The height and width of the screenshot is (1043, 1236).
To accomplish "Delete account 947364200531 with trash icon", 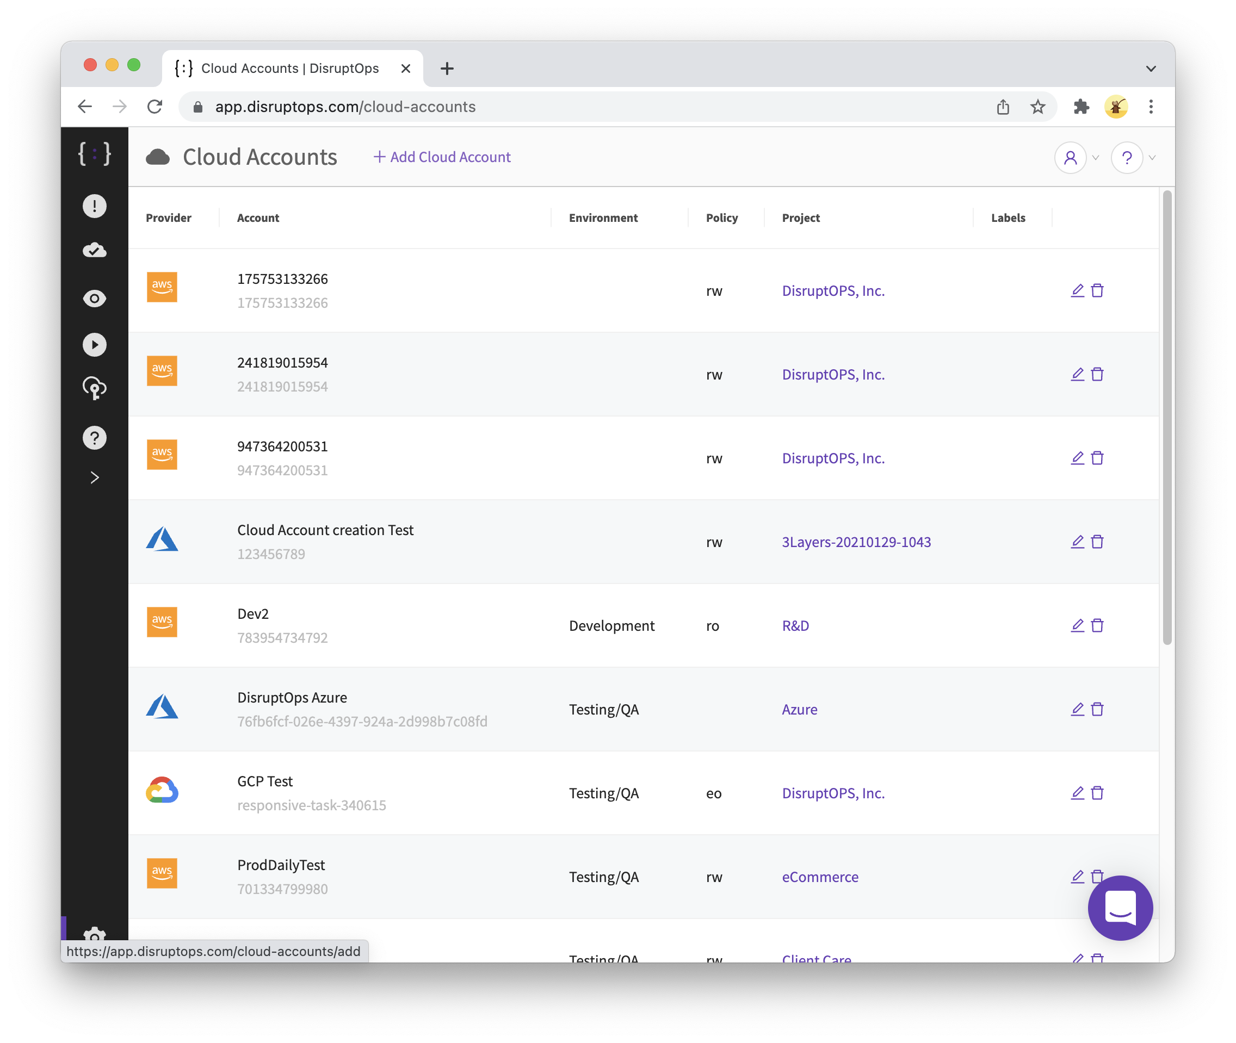I will pos(1098,458).
